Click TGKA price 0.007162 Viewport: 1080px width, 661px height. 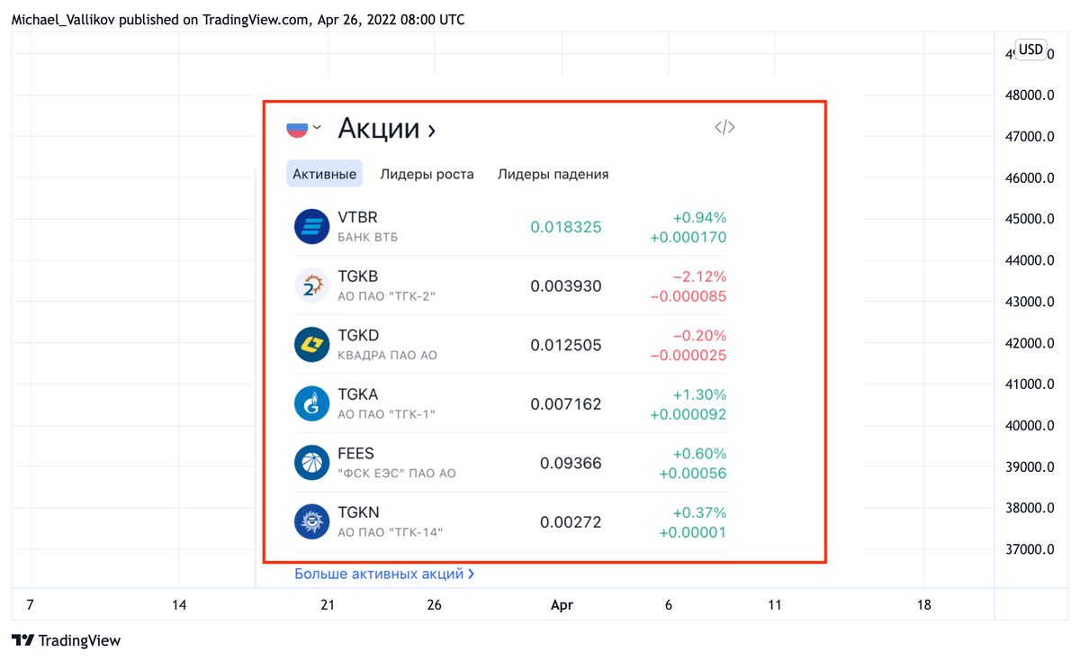[x=565, y=403]
